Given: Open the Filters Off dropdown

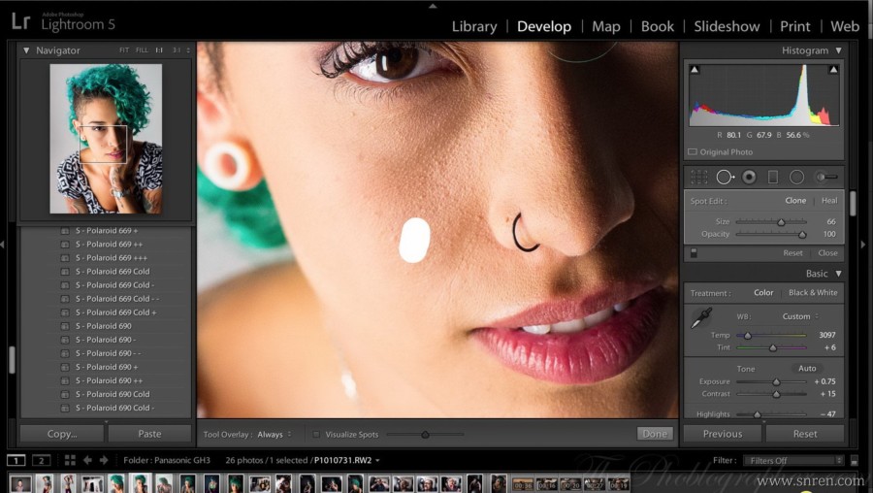Looking at the screenshot, I should click(793, 461).
